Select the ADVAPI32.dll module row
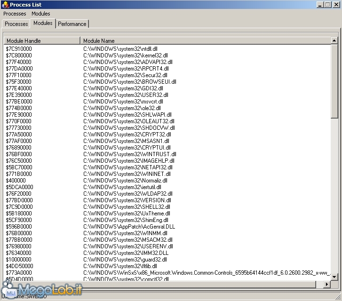This screenshot has height=301, width=342. (x=167, y=62)
